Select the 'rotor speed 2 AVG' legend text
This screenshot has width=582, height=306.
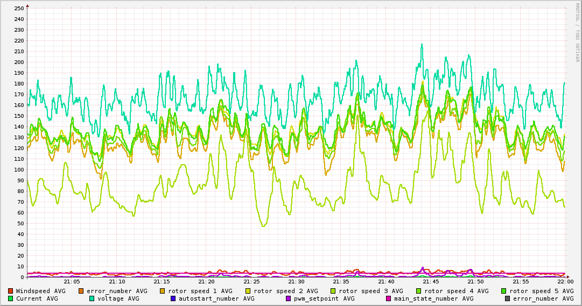click(x=286, y=291)
